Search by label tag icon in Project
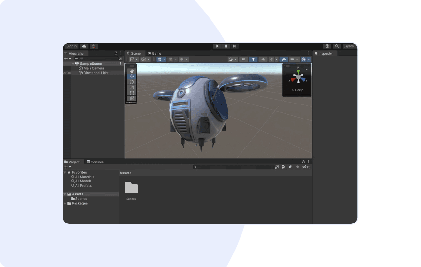The width and height of the screenshot is (421, 267). coord(290,167)
